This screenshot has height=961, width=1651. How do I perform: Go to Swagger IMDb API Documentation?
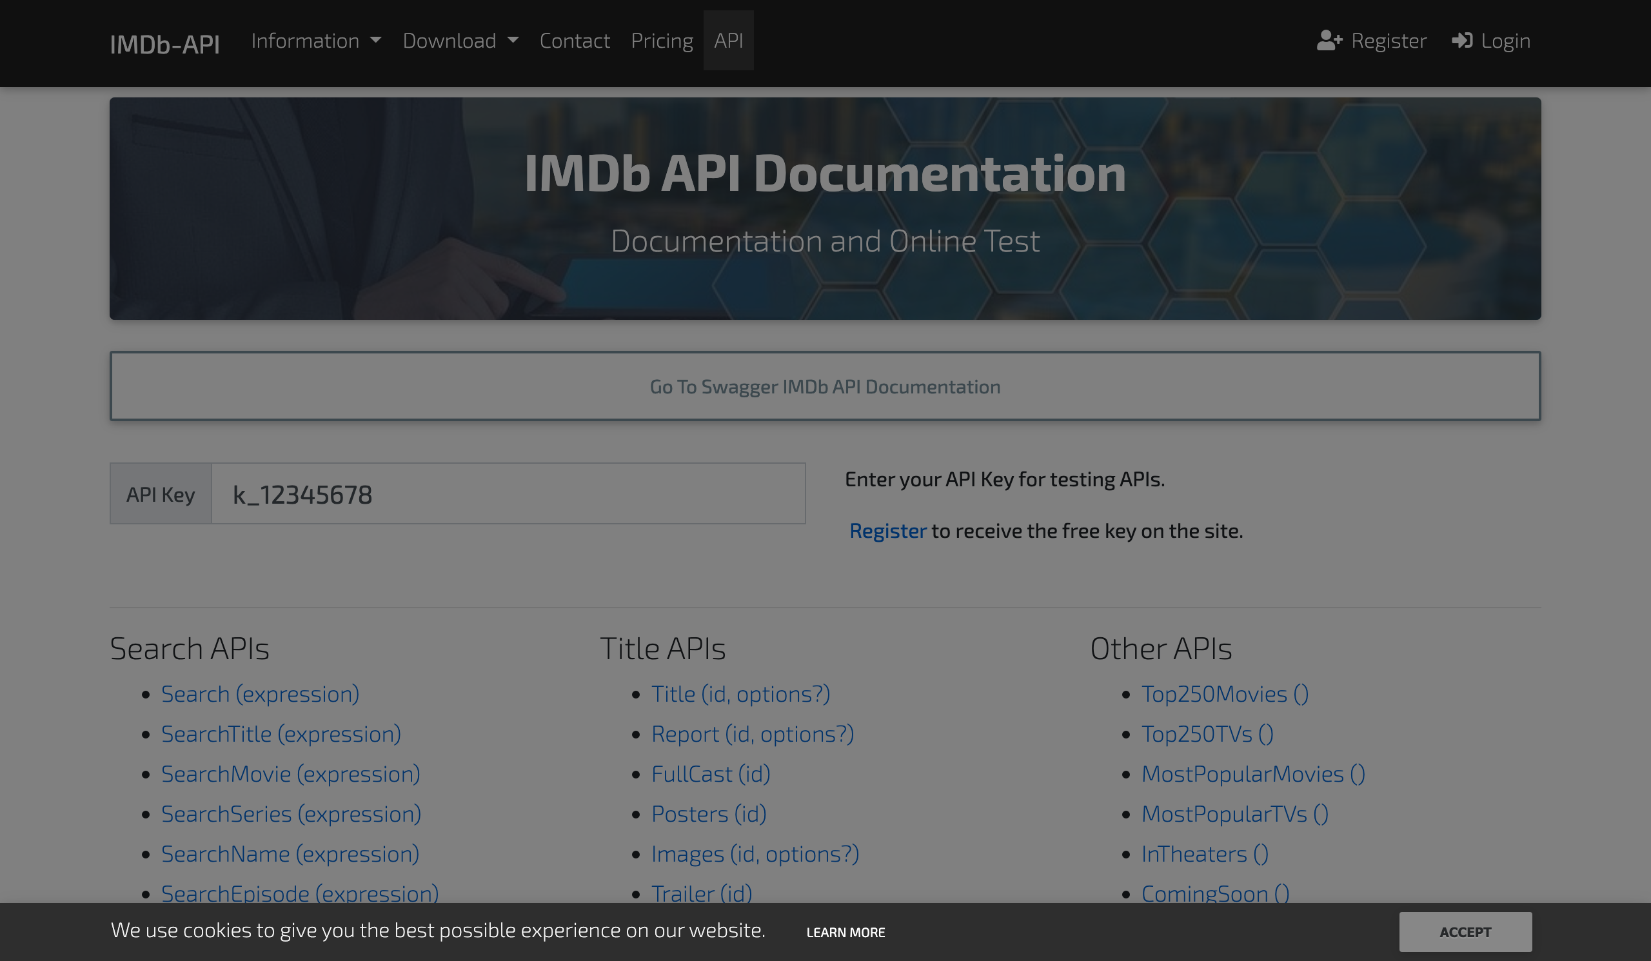(825, 386)
